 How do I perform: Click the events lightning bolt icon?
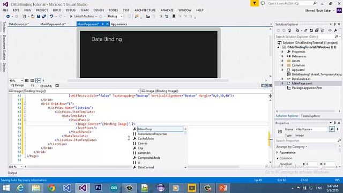point(338,129)
